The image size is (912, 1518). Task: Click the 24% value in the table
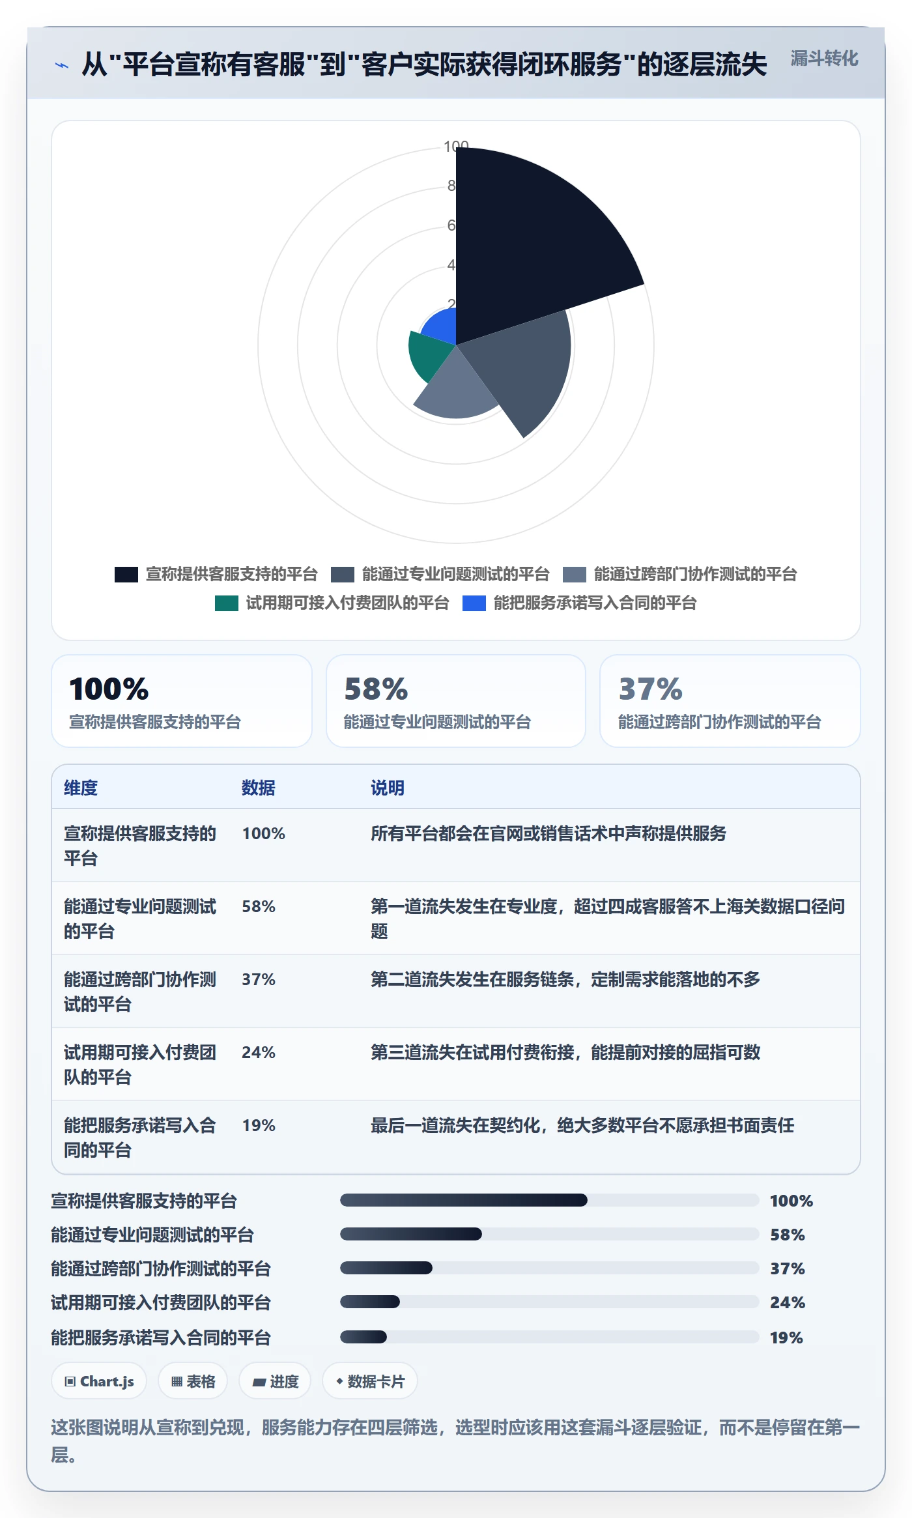click(x=259, y=1052)
